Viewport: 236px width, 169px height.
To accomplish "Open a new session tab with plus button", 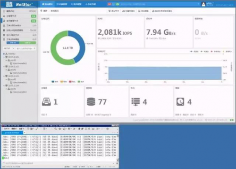I will click(x=25, y=132).
